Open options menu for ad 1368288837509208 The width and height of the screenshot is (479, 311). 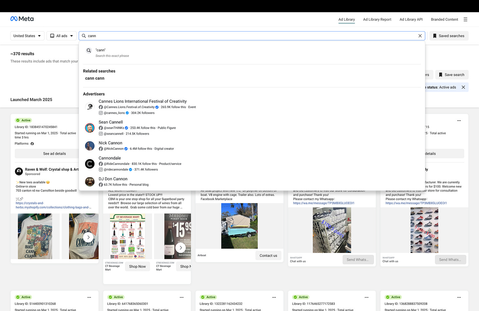459,297
